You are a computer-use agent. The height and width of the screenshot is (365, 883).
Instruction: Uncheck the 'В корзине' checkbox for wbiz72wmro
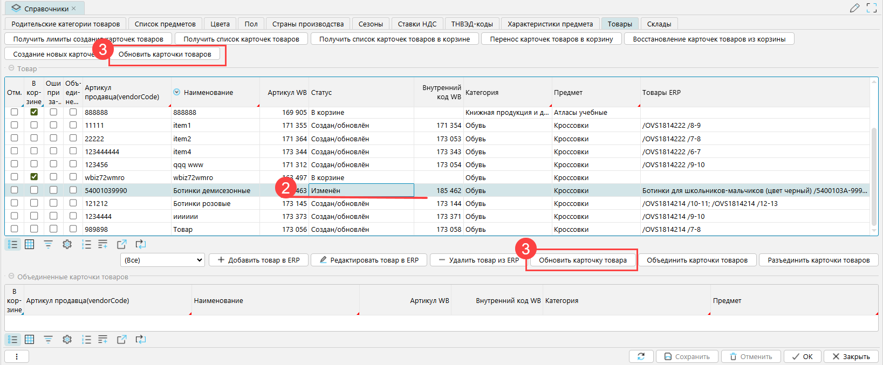34,177
